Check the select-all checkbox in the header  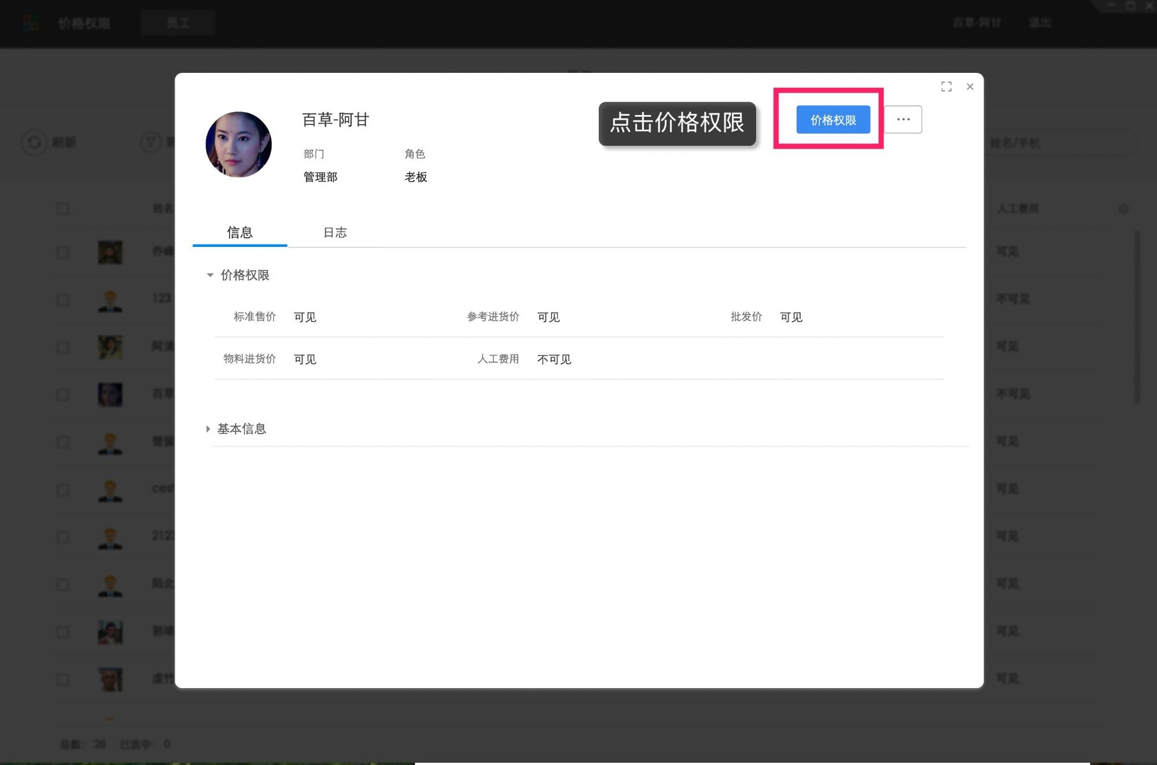point(62,208)
